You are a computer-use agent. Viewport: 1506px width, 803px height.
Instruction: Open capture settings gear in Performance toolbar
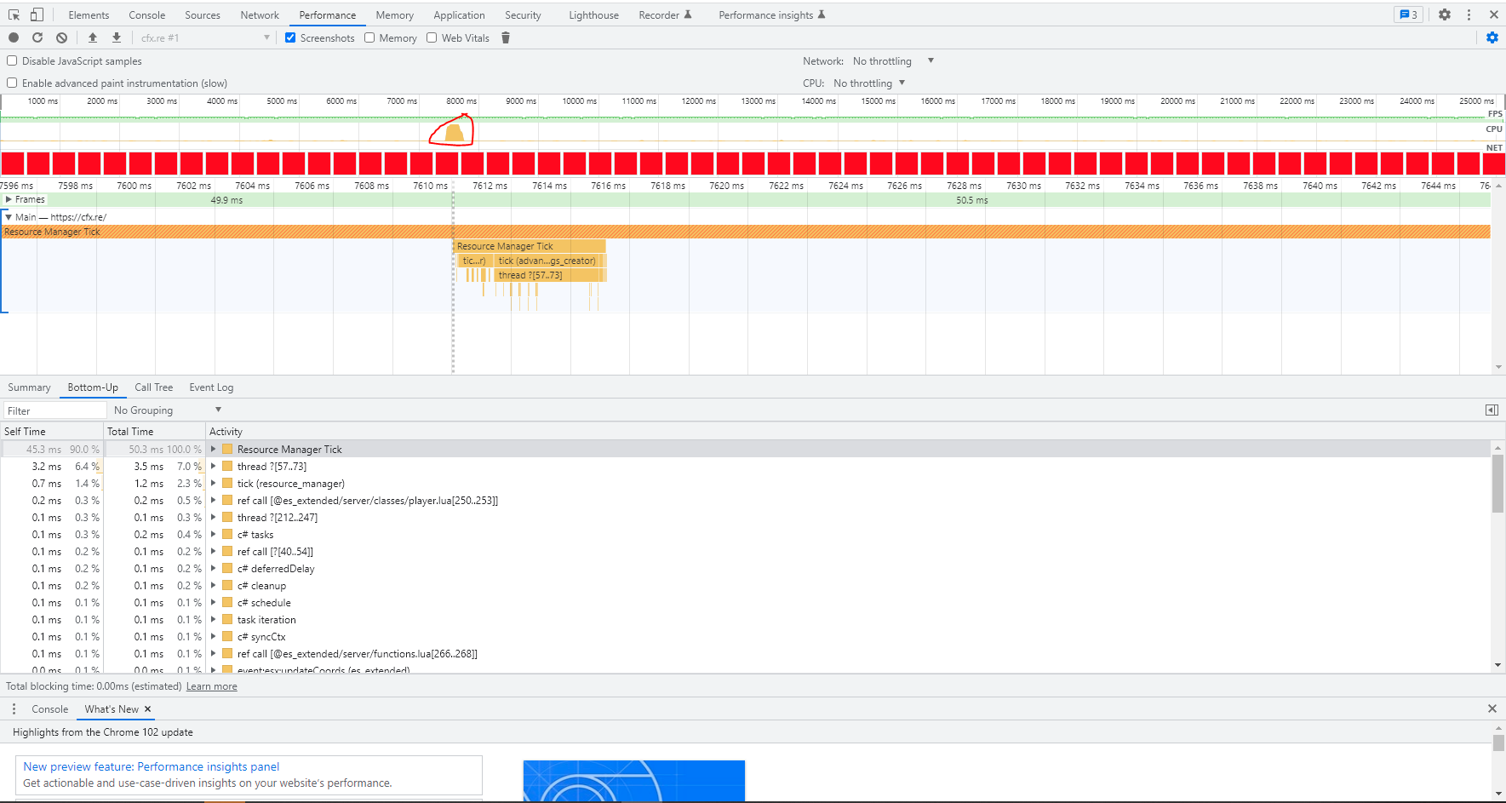point(1492,37)
